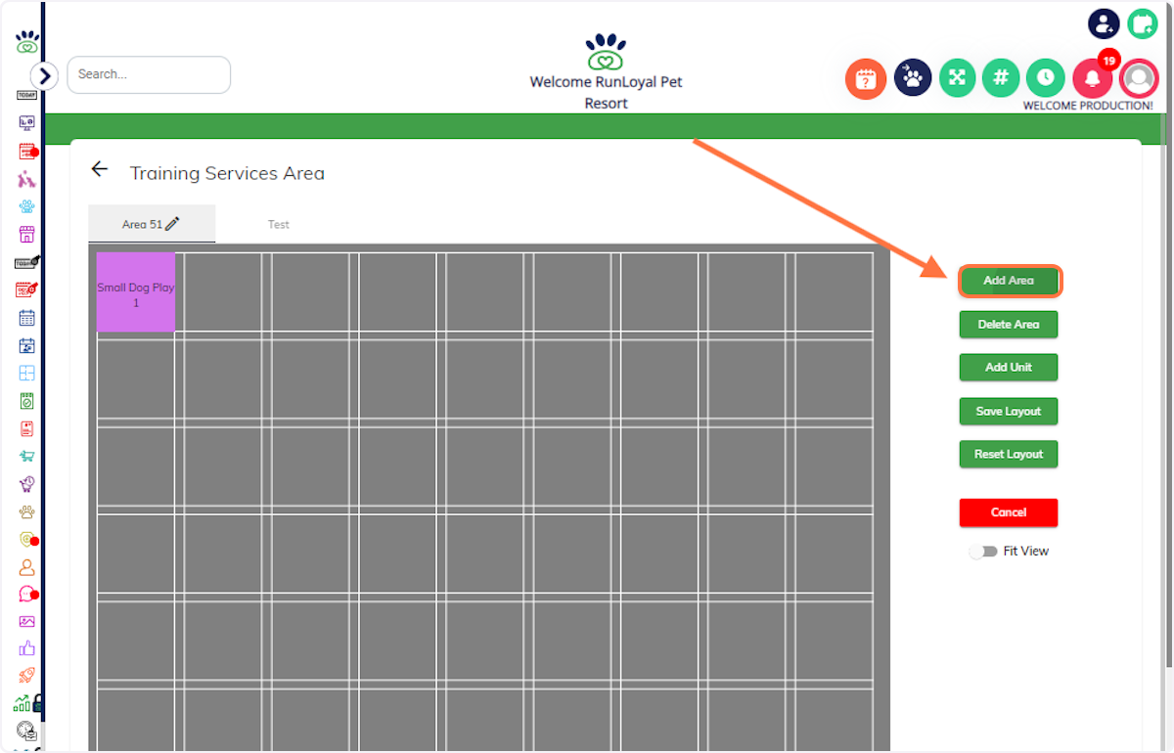The width and height of the screenshot is (1174, 753).
Task: Select the Area 51 tab
Action: coord(145,223)
